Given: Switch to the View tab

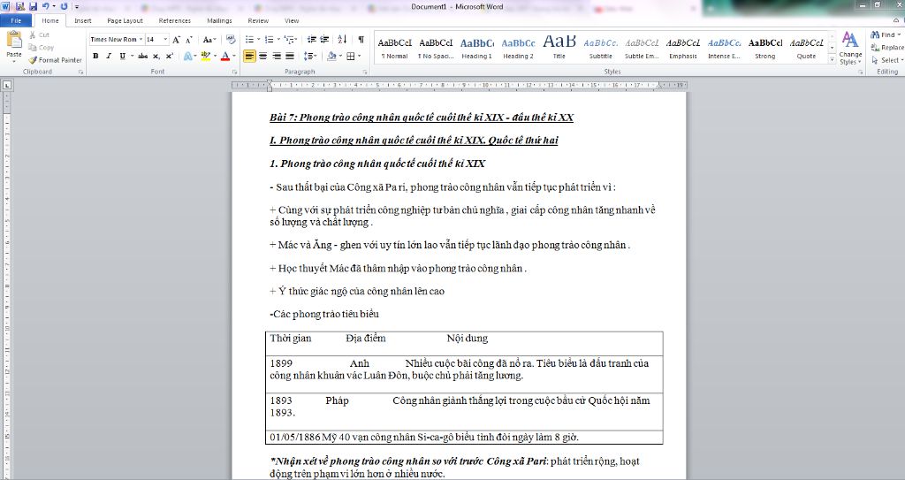Looking at the screenshot, I should [x=292, y=21].
